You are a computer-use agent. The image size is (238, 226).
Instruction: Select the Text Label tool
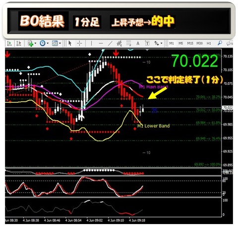pos(147,44)
